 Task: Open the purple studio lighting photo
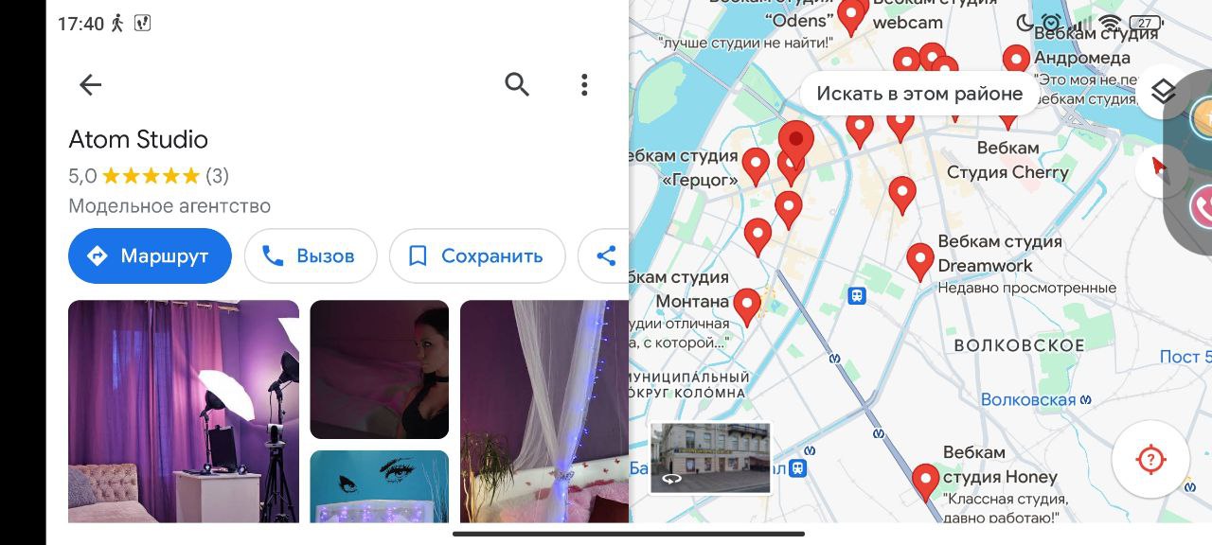point(184,411)
